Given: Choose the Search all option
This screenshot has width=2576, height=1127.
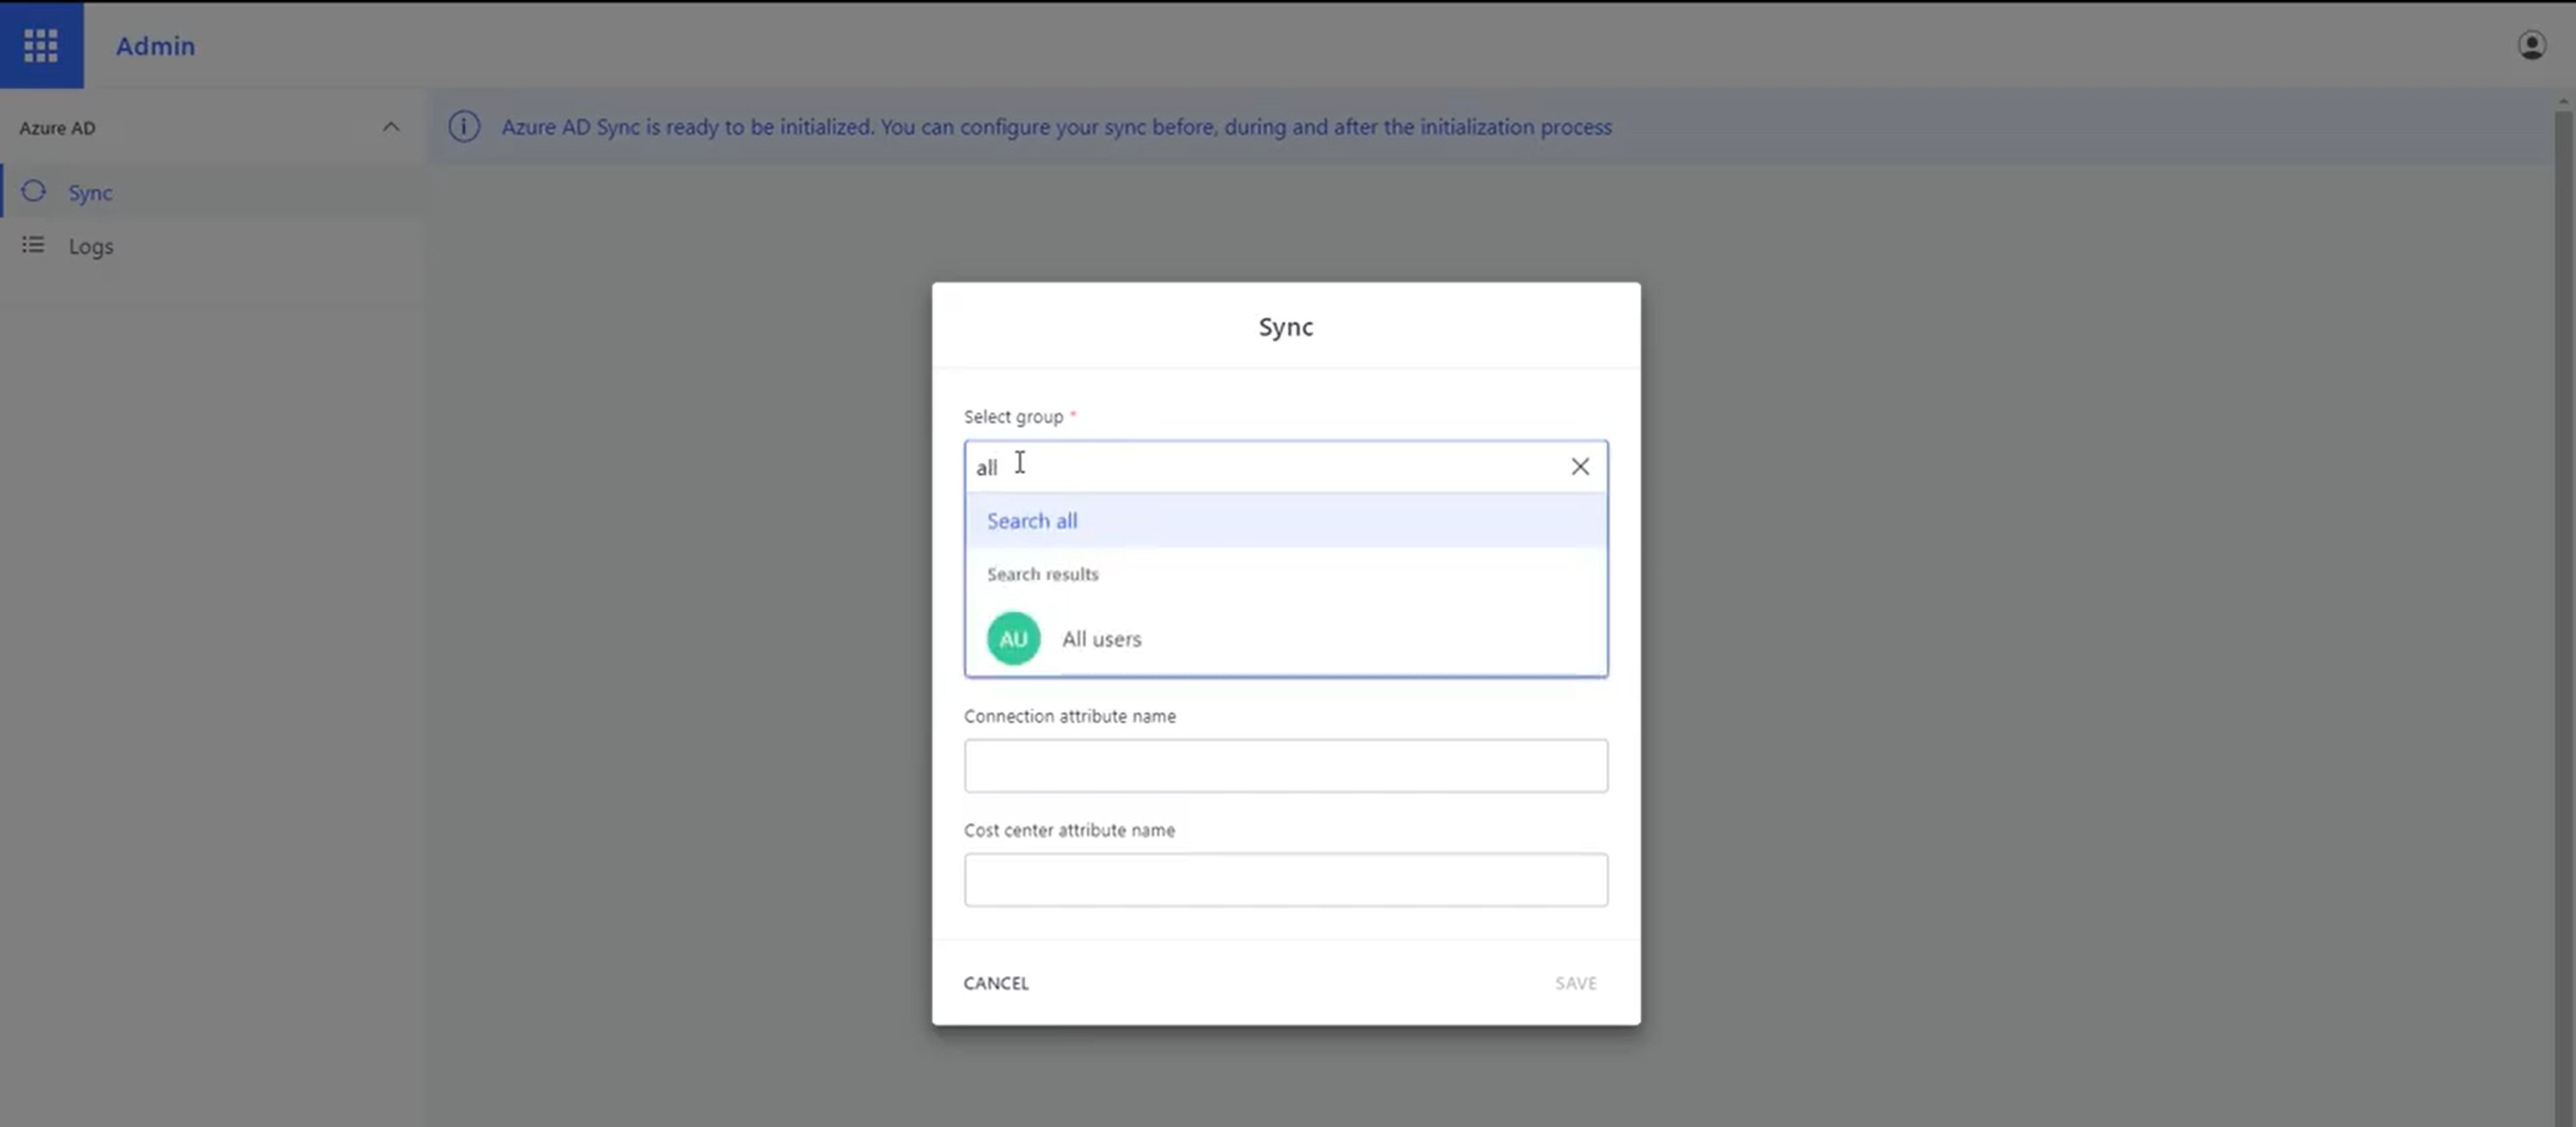Looking at the screenshot, I should pyautogui.click(x=1286, y=520).
